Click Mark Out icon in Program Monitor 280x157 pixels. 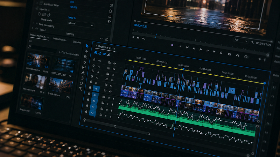tap(180, 46)
